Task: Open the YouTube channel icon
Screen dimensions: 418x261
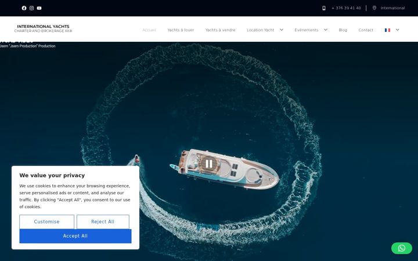Action: click(x=39, y=8)
